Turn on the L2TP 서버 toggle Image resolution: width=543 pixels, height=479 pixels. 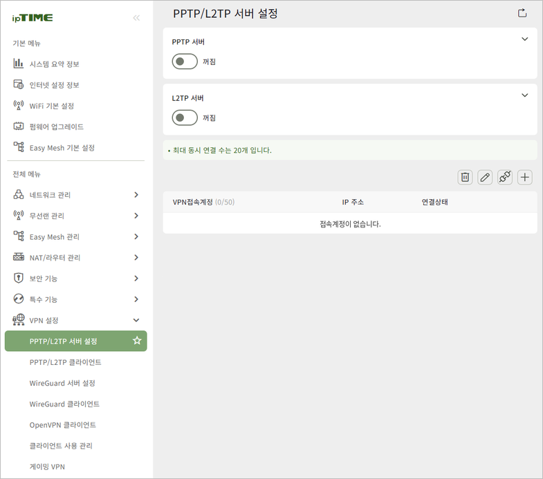pyautogui.click(x=185, y=118)
